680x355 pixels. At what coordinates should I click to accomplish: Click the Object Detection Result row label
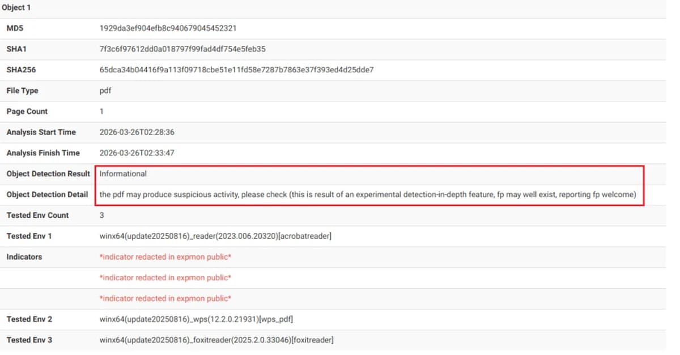click(x=48, y=174)
